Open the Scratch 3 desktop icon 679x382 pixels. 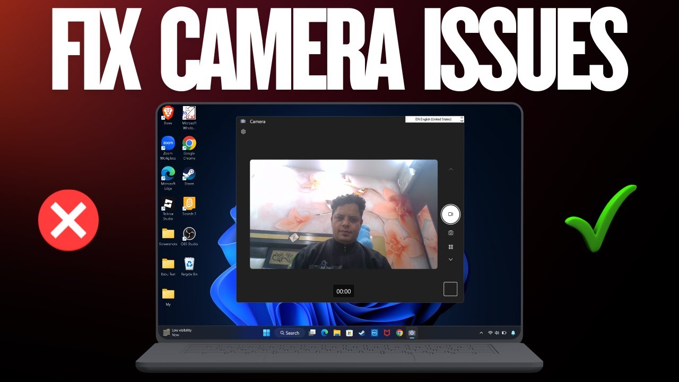coord(189,206)
